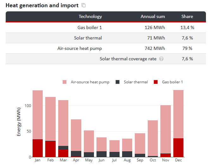
Task: Click the Gas boiler 1 table row name
Action: click(x=90, y=27)
